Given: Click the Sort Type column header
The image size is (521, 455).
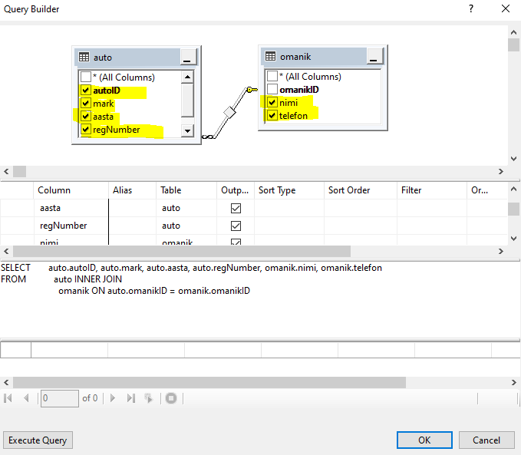Looking at the screenshot, I should click(278, 190).
